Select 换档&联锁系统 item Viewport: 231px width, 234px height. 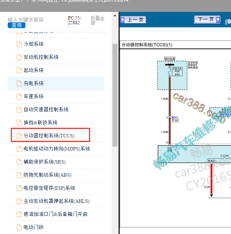40,122
